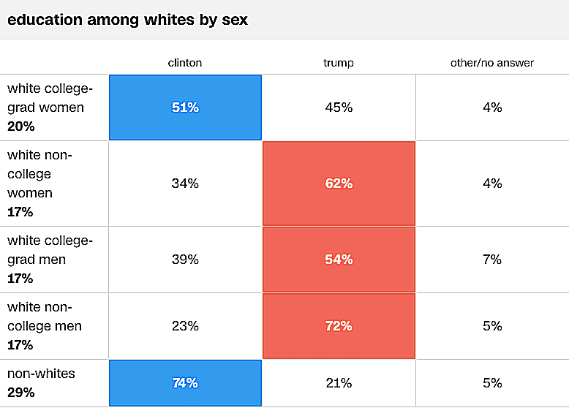This screenshot has height=416, width=569.
Task: Select the other/no answer column header
Action: click(x=492, y=63)
